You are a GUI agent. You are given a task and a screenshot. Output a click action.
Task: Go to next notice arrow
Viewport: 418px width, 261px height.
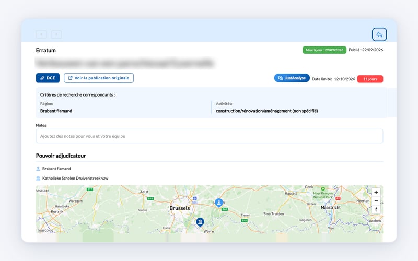click(x=56, y=34)
